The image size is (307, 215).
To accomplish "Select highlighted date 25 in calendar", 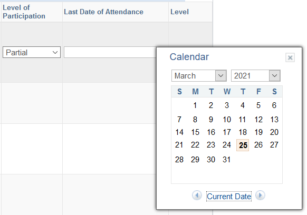I will coord(243,145).
